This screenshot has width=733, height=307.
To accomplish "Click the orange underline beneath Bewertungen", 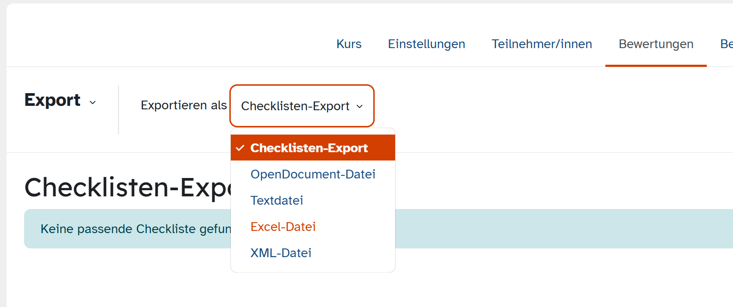I will point(656,66).
